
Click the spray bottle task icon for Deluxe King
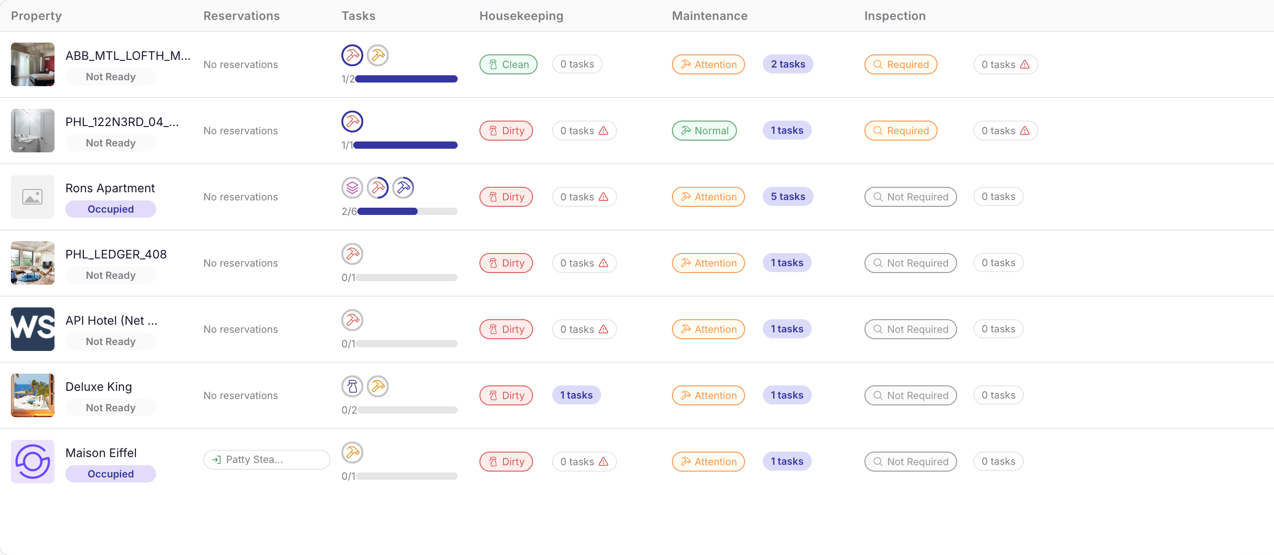[x=352, y=386]
